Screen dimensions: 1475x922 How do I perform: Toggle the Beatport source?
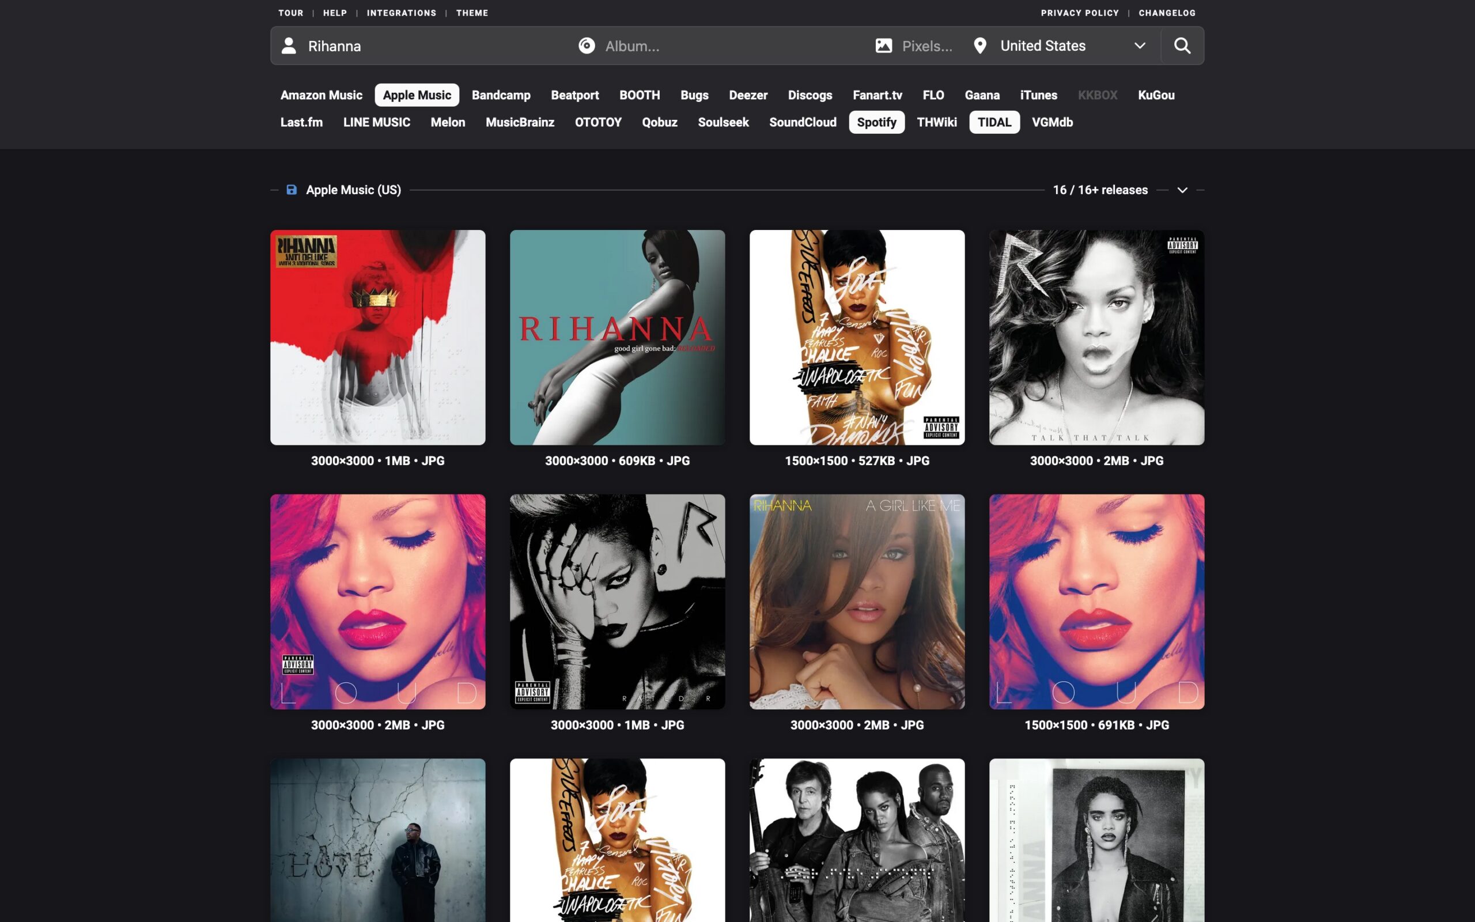[x=575, y=95]
